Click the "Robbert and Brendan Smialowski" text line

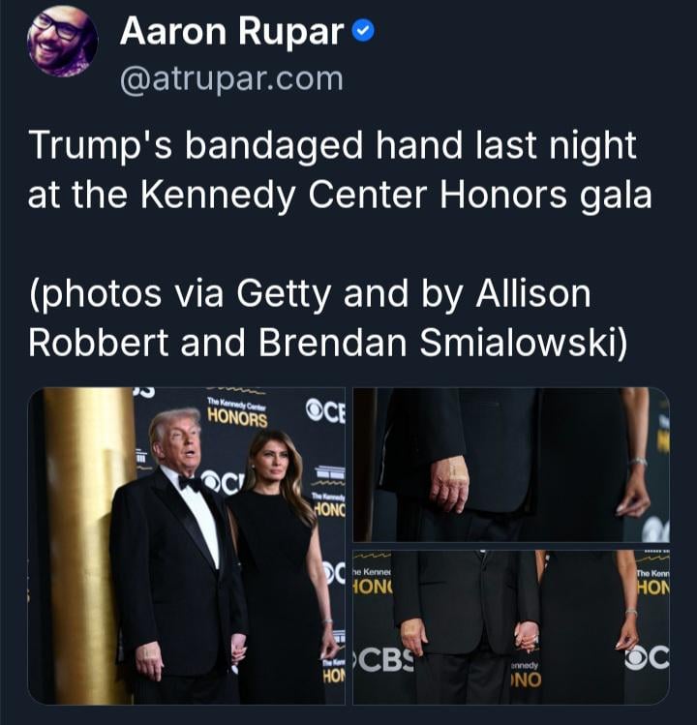(327, 344)
